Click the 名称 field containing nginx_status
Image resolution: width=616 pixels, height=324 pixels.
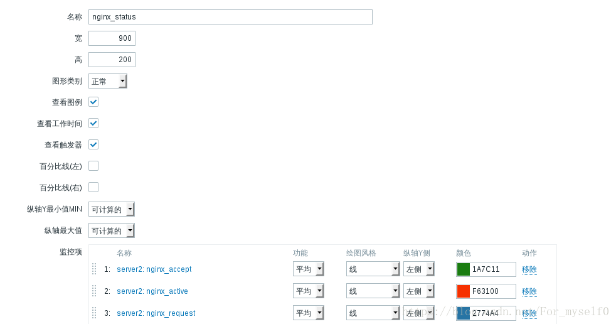click(x=230, y=17)
